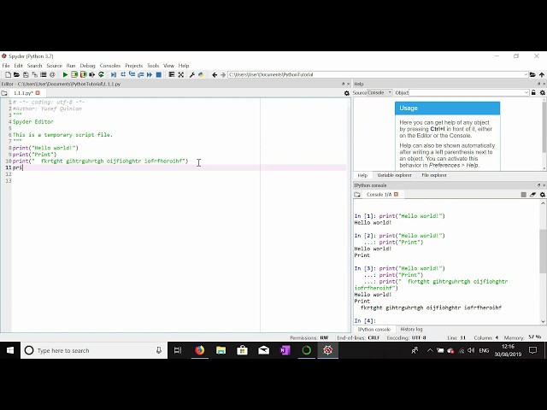Click in the Windows search box
Image resolution: width=547 pixels, height=410 pixels.
pyautogui.click(x=94, y=350)
